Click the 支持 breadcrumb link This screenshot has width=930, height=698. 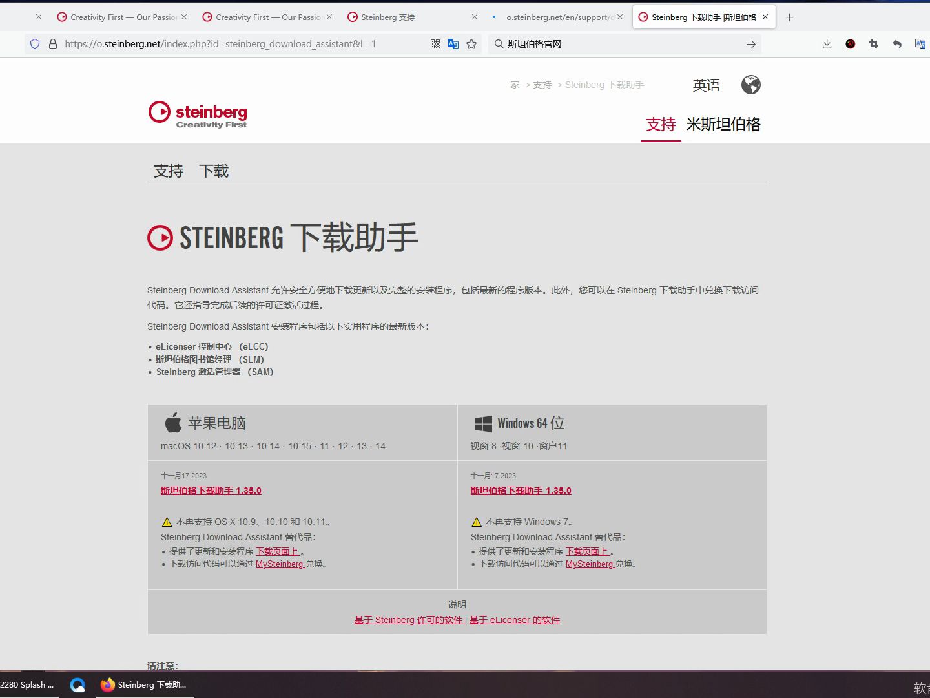(x=542, y=85)
